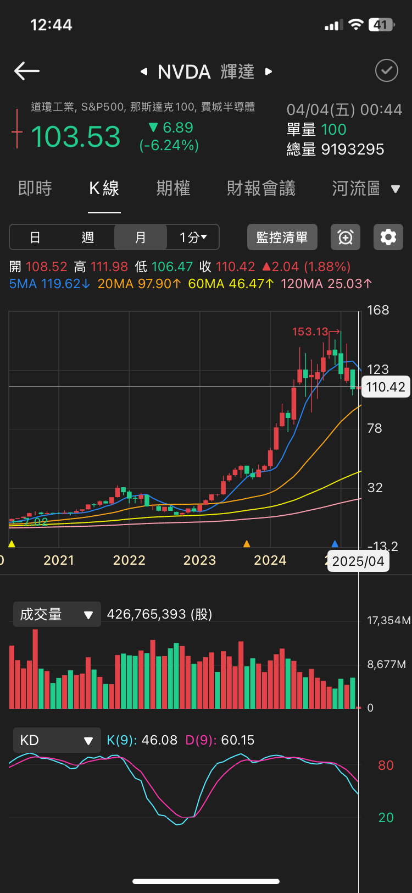412x893 pixels.
Task: Tap the 2025/04 crosshair date label
Action: click(358, 561)
